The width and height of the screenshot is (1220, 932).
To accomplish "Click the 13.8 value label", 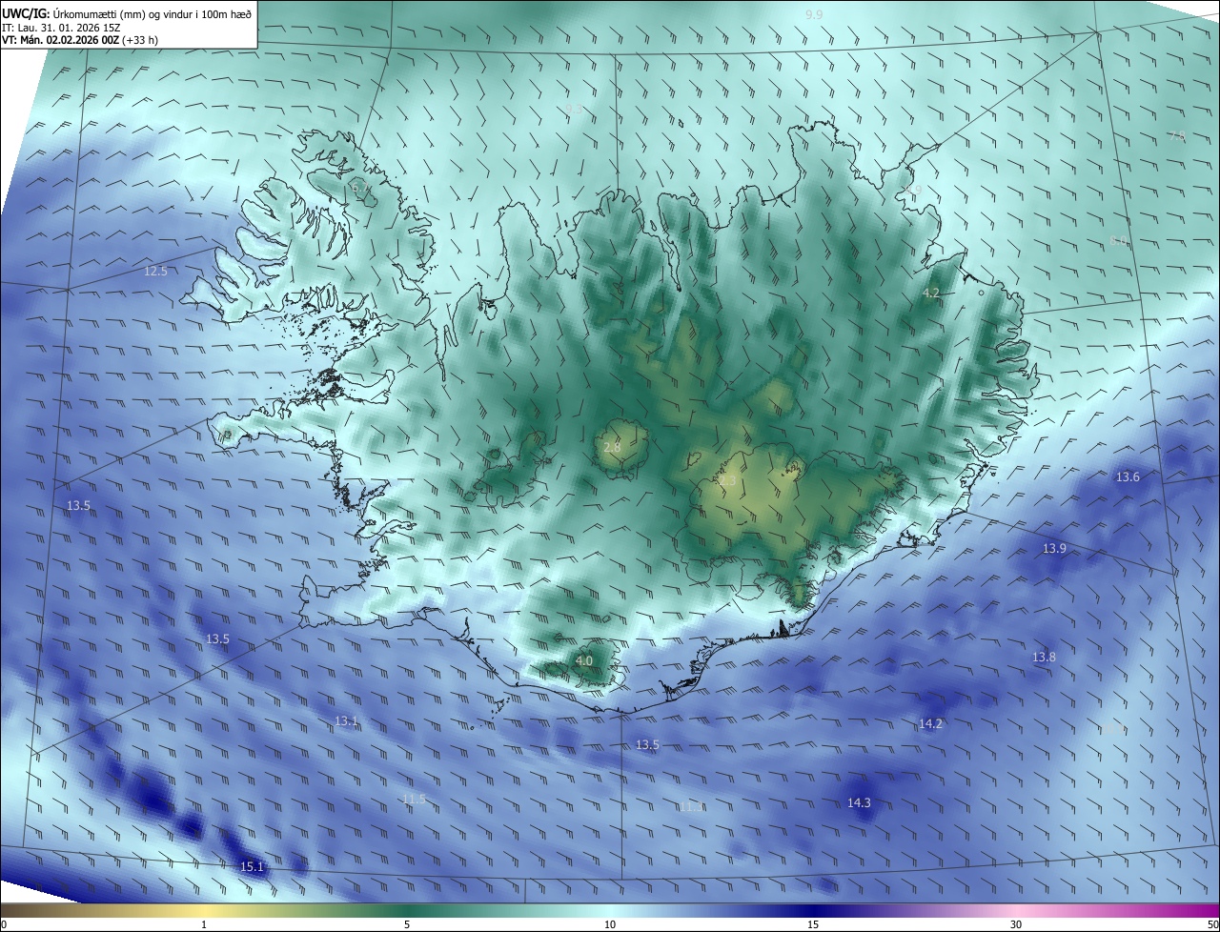I will point(1044,658).
